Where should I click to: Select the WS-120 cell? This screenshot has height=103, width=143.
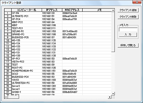coord(27,56)
